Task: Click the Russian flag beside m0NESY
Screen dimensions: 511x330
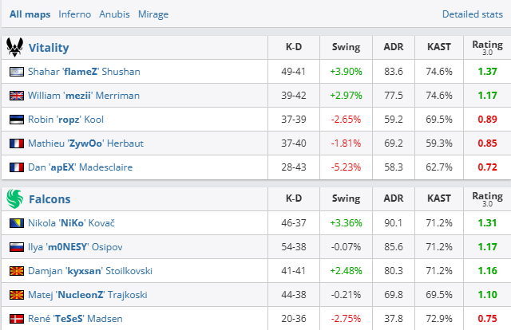Action: 17,247
